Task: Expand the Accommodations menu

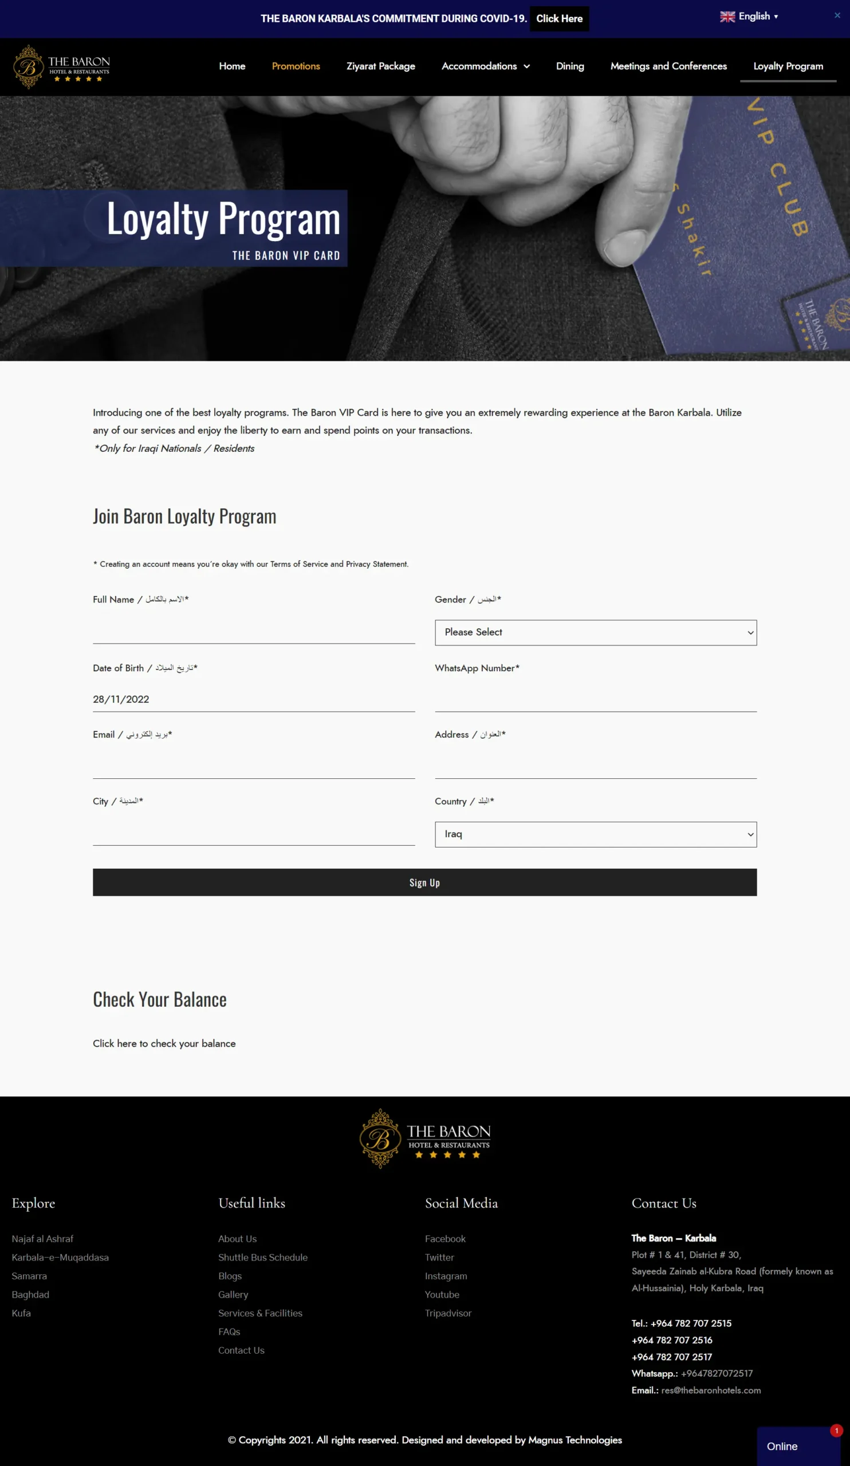Action: [x=485, y=66]
